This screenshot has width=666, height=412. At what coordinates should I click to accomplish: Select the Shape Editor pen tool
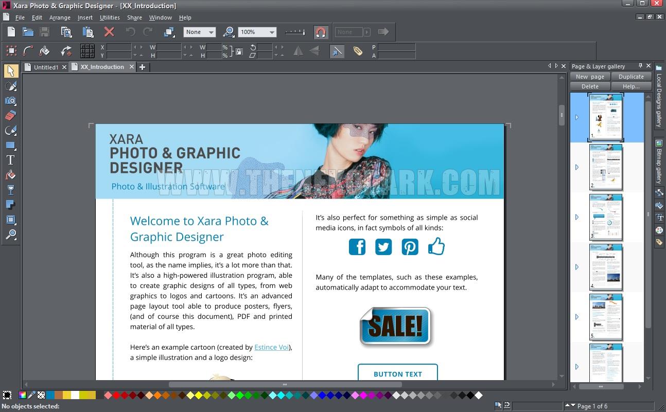[11, 130]
